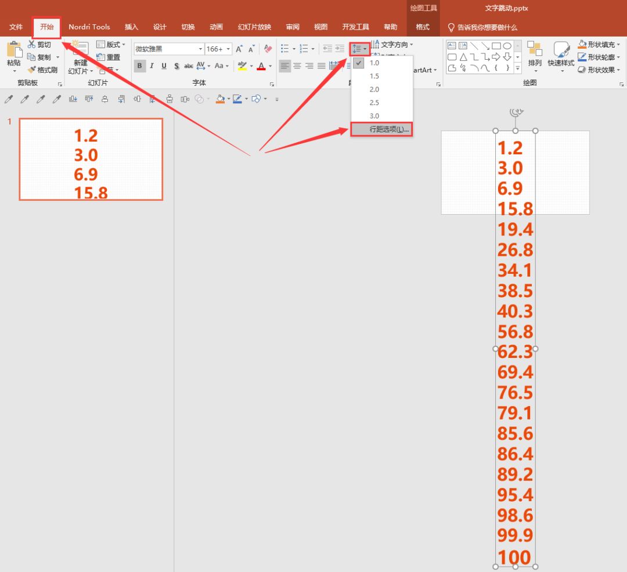This screenshot has width=627, height=572.
Task: Click the first eyedropper icon in quick toolbar
Action: [x=8, y=99]
